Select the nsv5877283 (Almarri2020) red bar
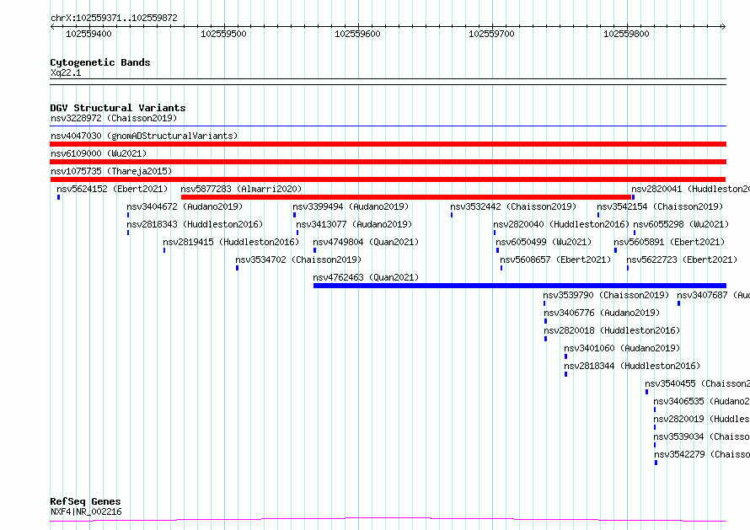750x530 pixels. [x=406, y=197]
